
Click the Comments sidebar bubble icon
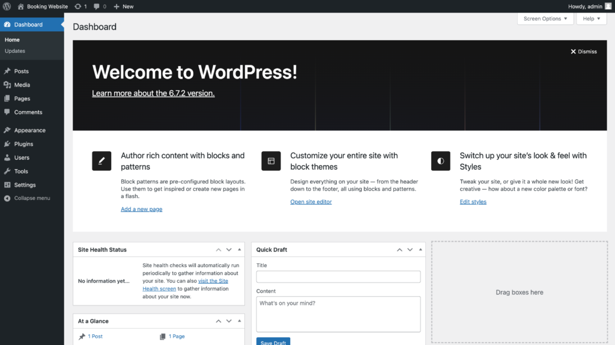pos(7,112)
